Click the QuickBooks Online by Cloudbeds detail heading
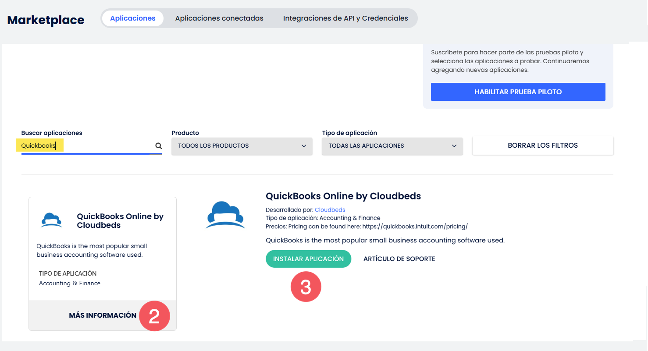 (x=343, y=196)
